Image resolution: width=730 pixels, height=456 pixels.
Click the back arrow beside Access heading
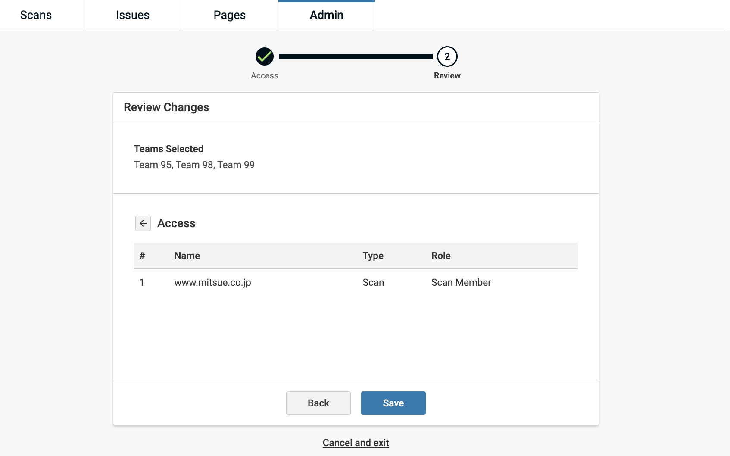coord(143,223)
